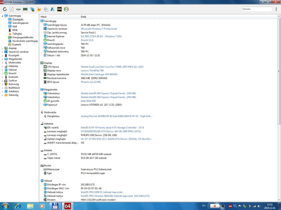
Task: Open the three-dot menu at top right
Action: point(276,9)
